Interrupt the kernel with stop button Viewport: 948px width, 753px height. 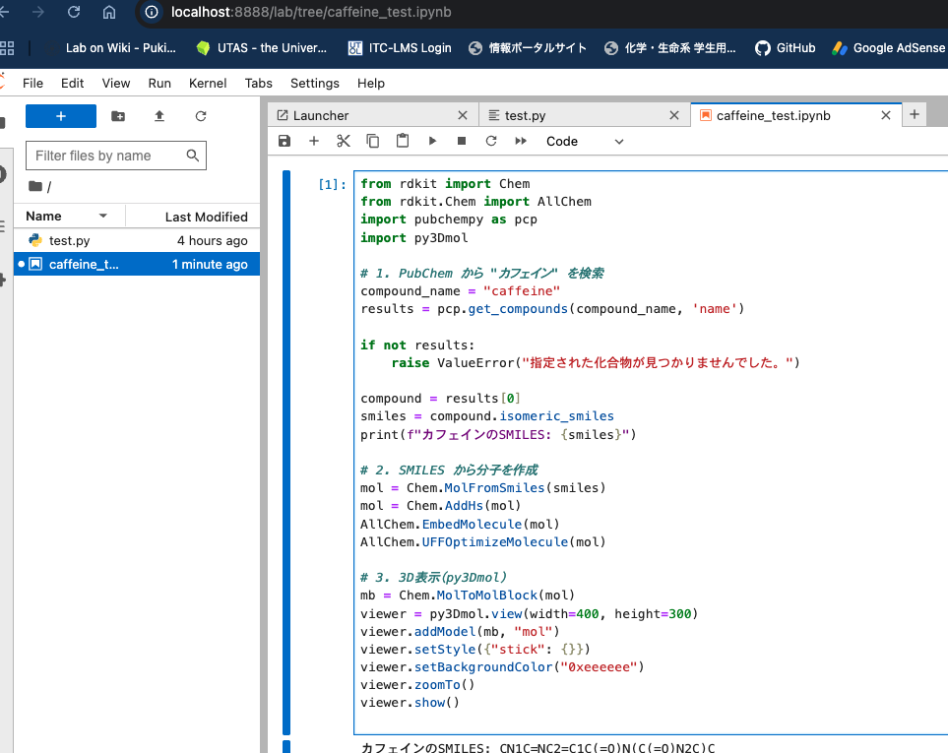pyautogui.click(x=462, y=141)
